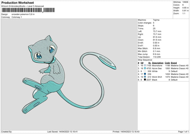Click the dark blue 1434 color swatch
Screen dimensions: 190x134
(145, 74)
